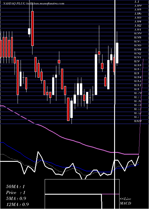Click the 0.76 price axis label
The width and height of the screenshot is (149, 209).
point(138,101)
